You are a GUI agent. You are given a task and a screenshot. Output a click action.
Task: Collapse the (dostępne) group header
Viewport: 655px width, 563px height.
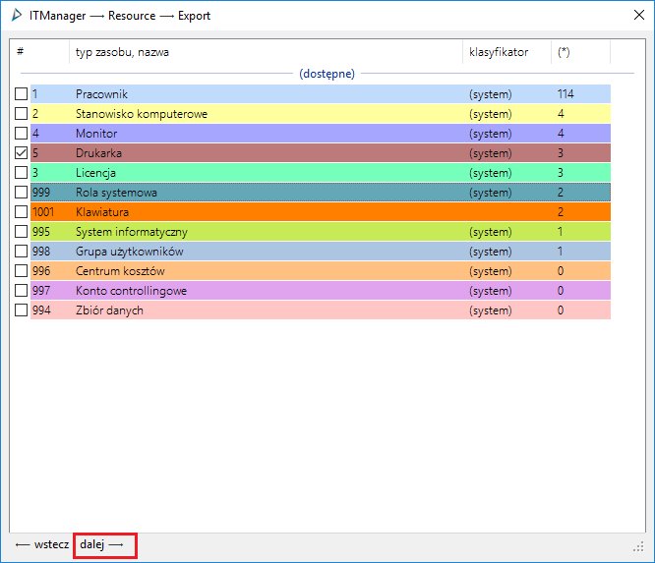click(x=327, y=74)
